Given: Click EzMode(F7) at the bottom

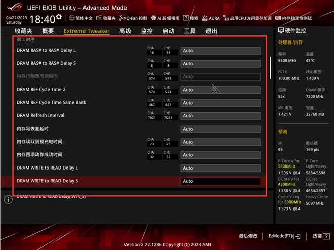Looking at the screenshot, I should 283,236.
